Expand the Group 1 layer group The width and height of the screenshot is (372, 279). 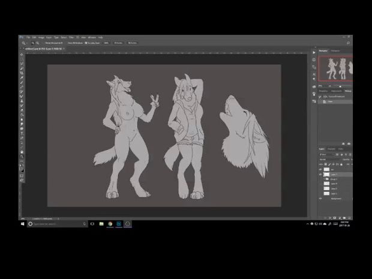[x=324, y=179]
